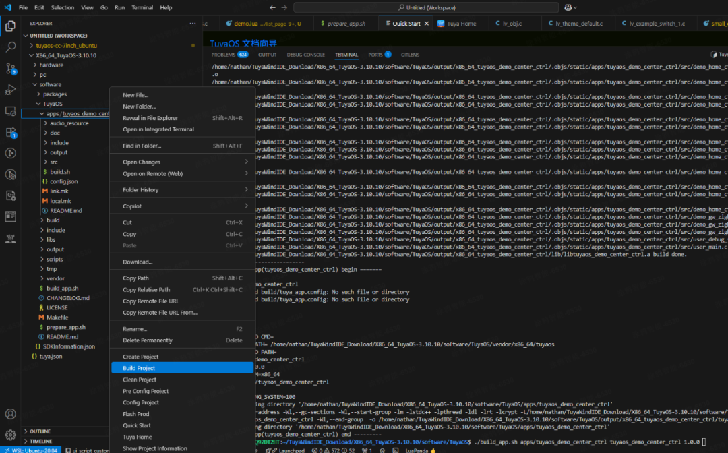Click the errors and warnings count in the status bar

click(333, 450)
